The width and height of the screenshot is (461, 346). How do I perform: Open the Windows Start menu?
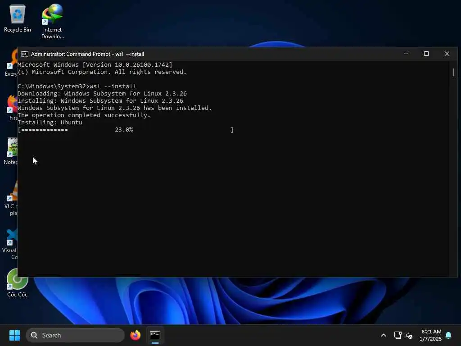point(14,335)
